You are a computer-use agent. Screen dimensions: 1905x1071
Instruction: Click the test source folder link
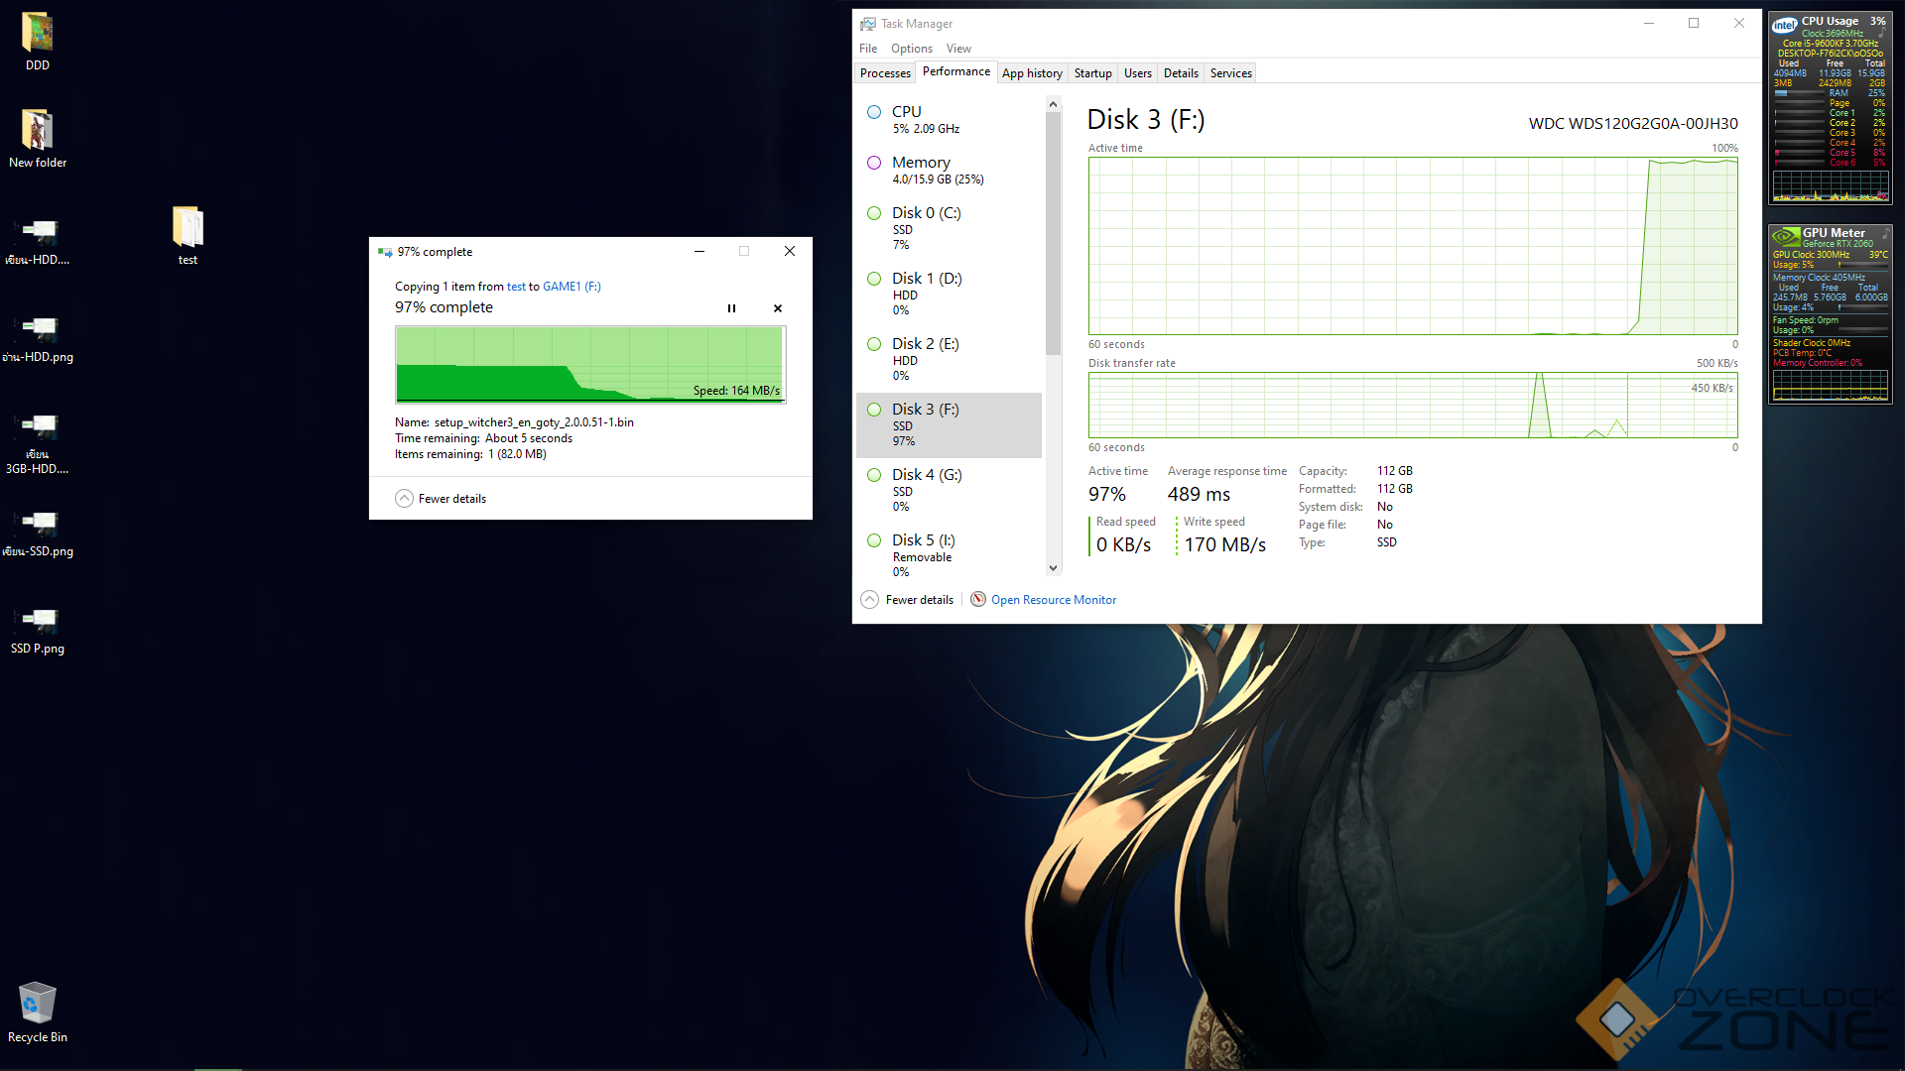point(516,287)
